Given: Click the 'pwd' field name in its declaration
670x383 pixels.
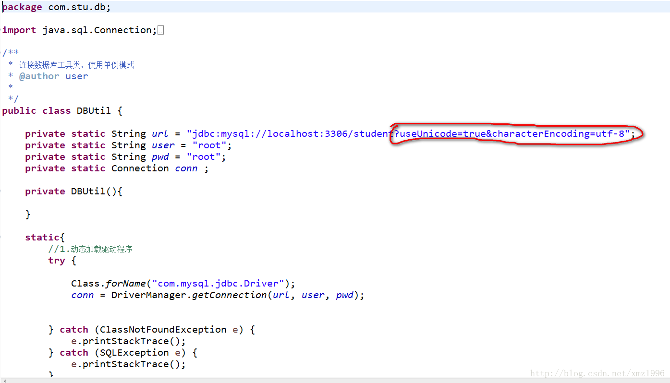Looking at the screenshot, I should 160,157.
